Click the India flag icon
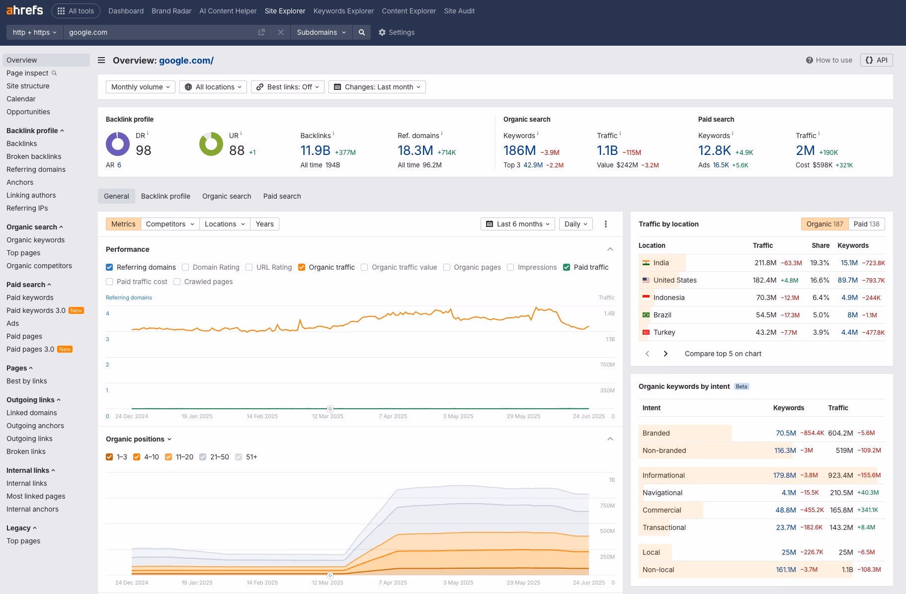This screenshot has height=594, width=906. [646, 263]
